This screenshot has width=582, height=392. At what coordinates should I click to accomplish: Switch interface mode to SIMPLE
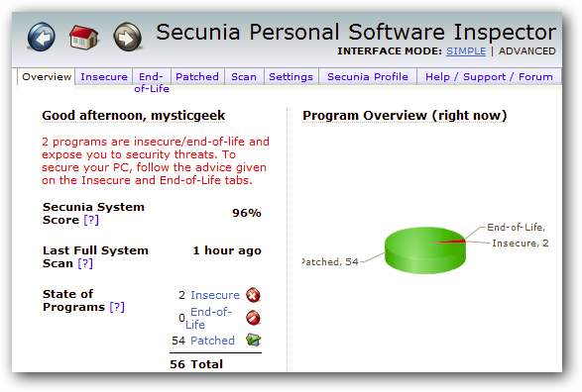click(x=466, y=51)
